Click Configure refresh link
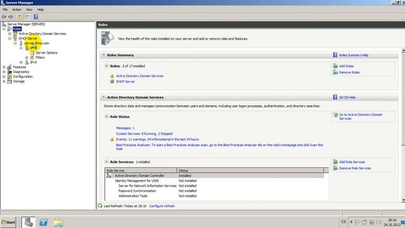This screenshot has width=405, height=228. coord(162,206)
